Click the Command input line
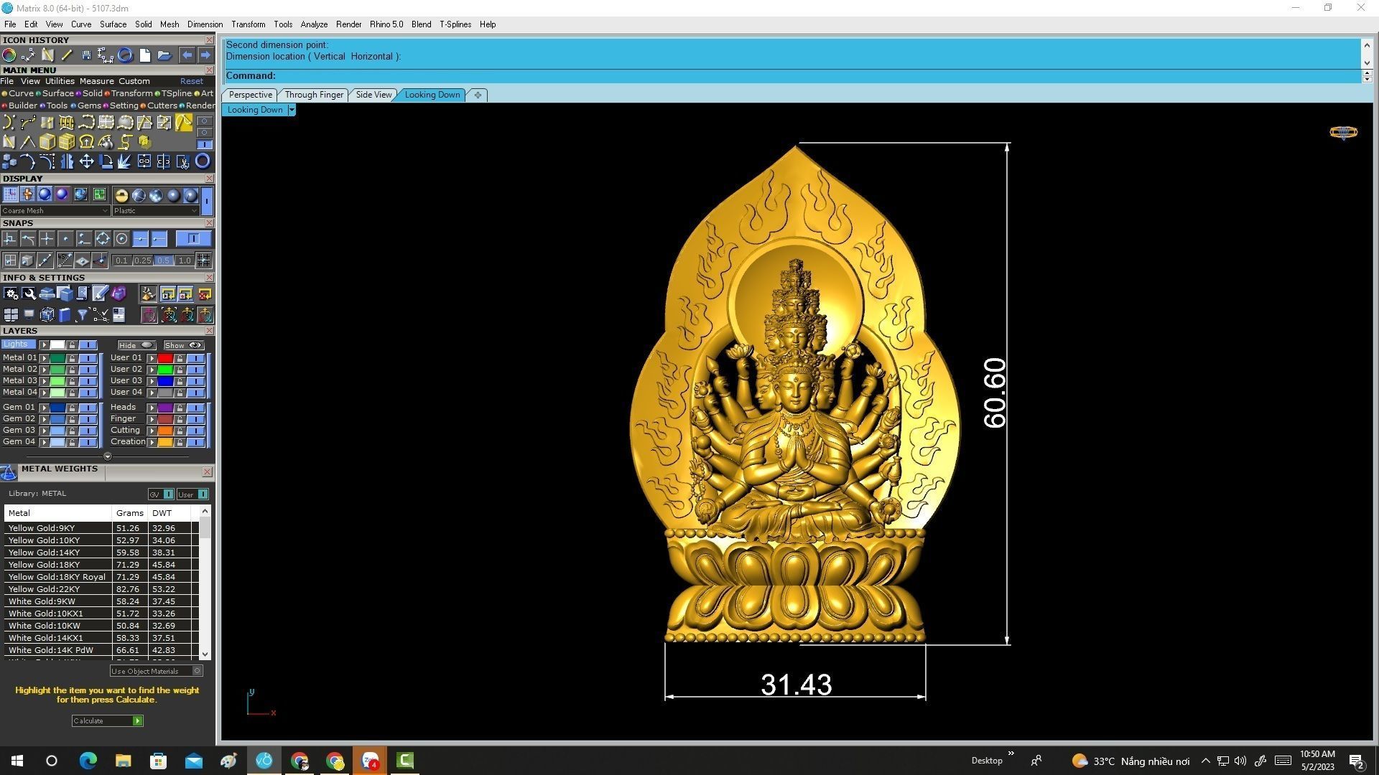Viewport: 1379px width, 775px height. click(x=792, y=76)
